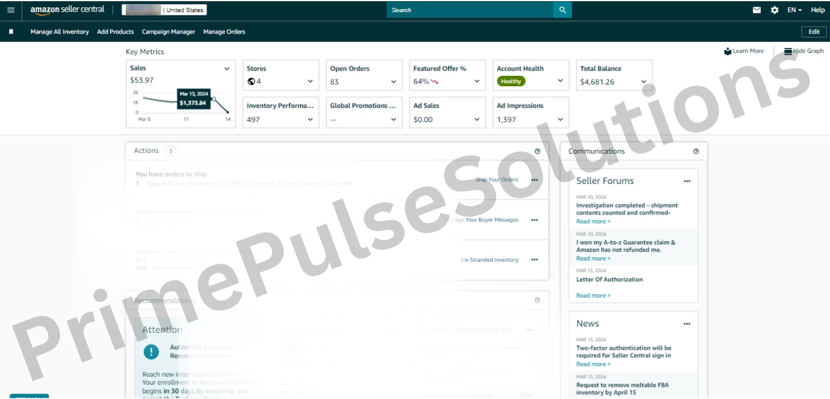Screen dimensions: 830x399
Task: Open the Actions panel help icon
Action: pos(537,151)
